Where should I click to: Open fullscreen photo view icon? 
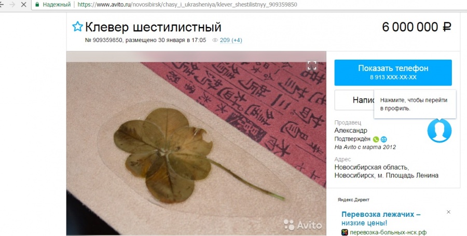click(312, 65)
